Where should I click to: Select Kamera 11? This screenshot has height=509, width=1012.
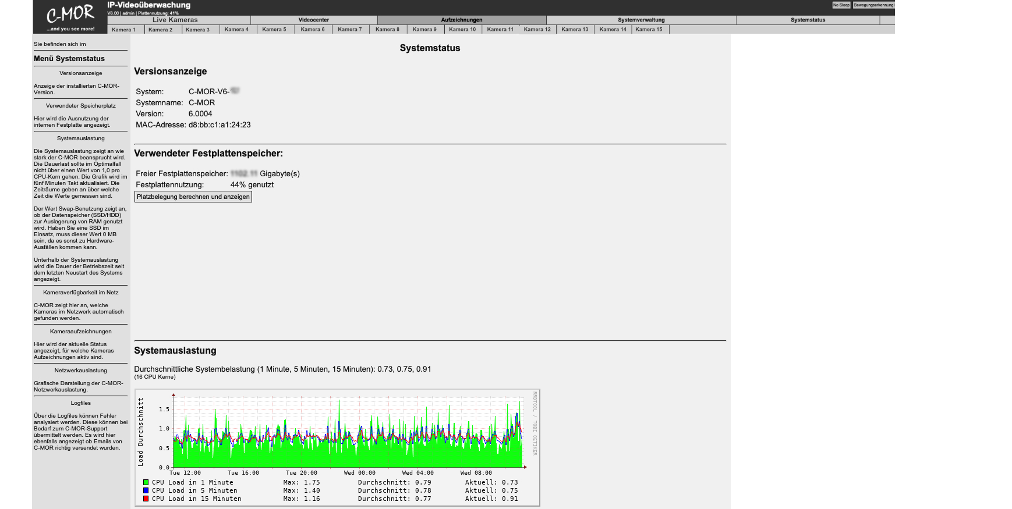point(500,29)
